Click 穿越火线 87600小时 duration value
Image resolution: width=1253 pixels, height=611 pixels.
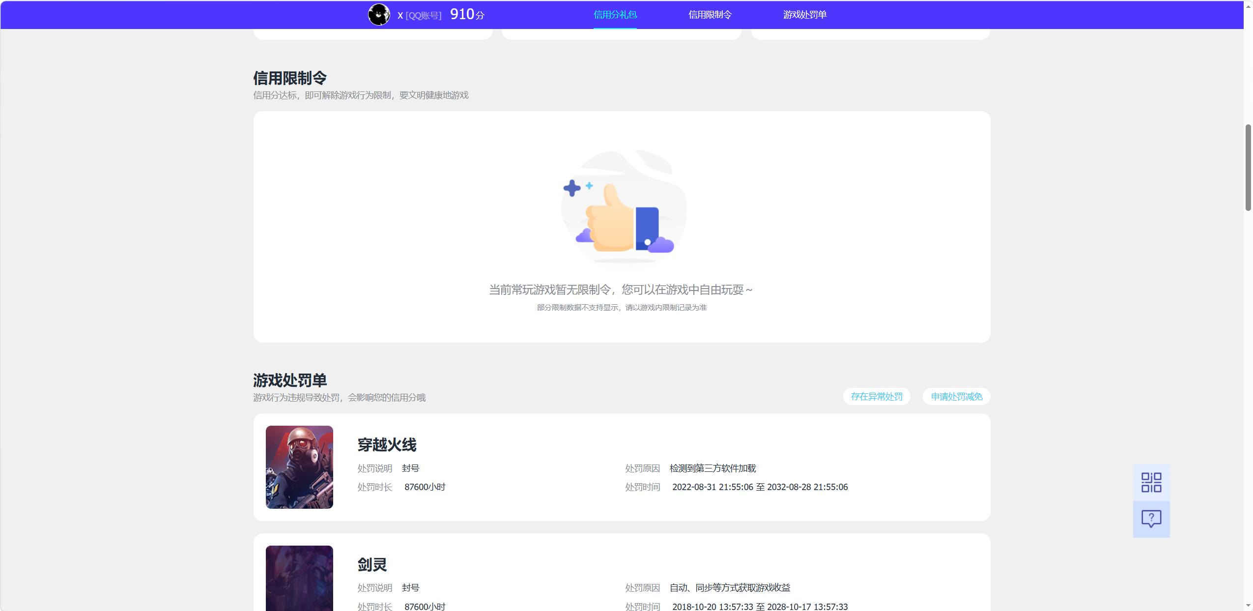tap(425, 487)
